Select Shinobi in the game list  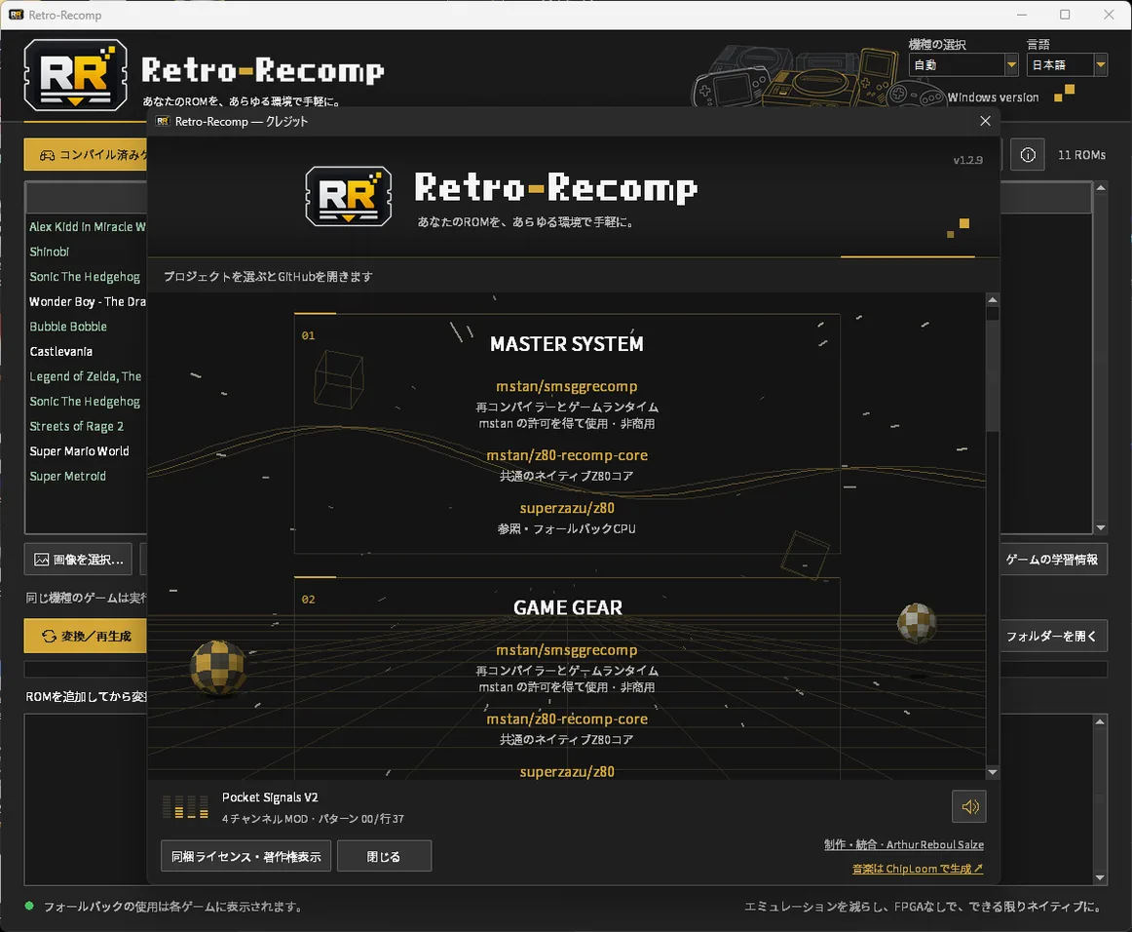87,252
